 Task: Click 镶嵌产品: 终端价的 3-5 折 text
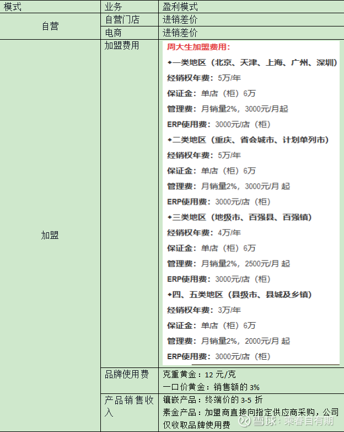(x=212, y=400)
